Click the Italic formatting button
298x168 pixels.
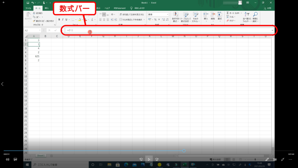(62, 20)
